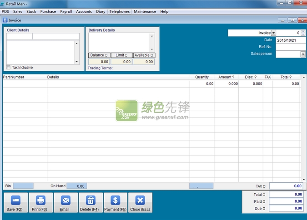This screenshot has height=220, width=307.
Task: Open the Payroll menu
Action: (66, 11)
